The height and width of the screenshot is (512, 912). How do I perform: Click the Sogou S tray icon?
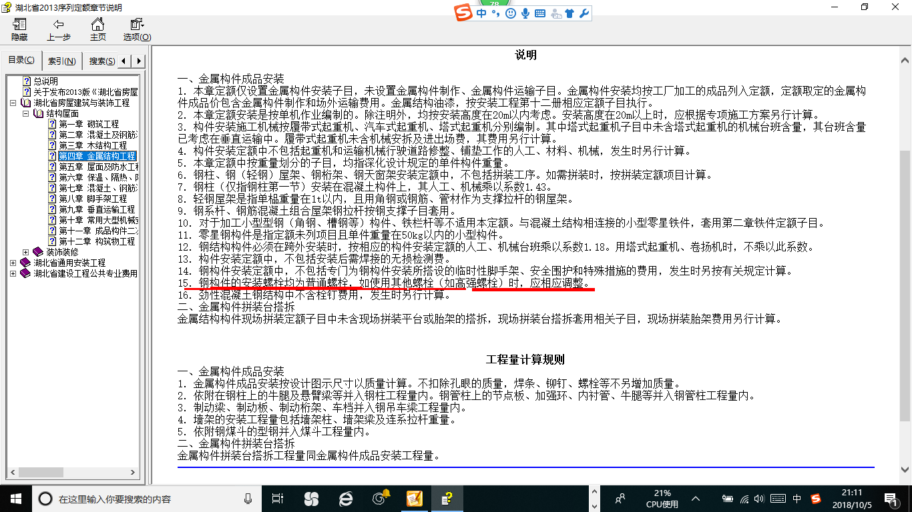pyautogui.click(x=816, y=499)
